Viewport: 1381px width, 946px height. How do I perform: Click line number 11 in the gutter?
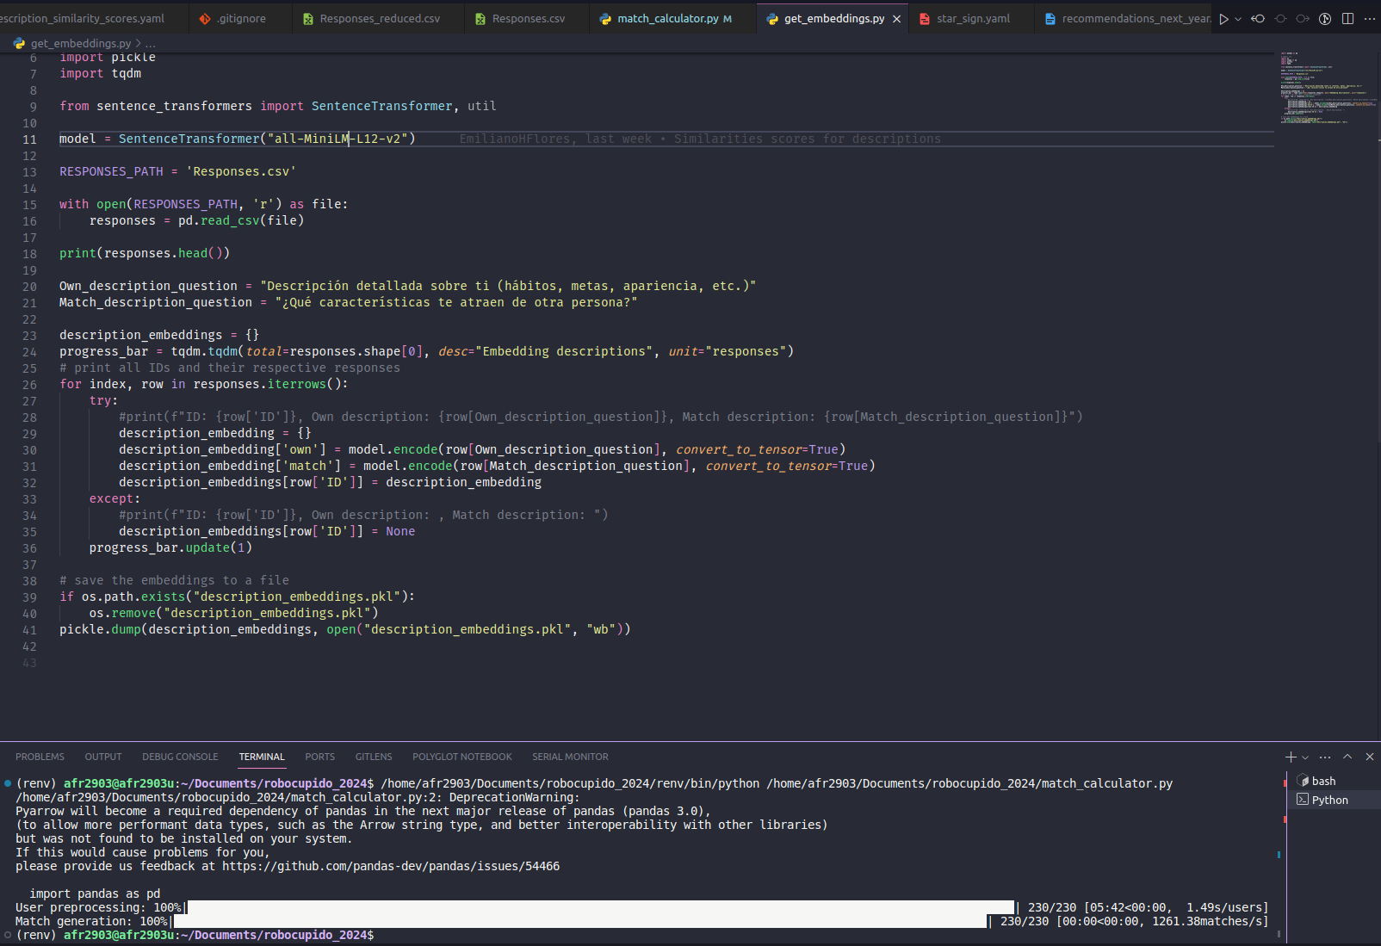pos(30,139)
